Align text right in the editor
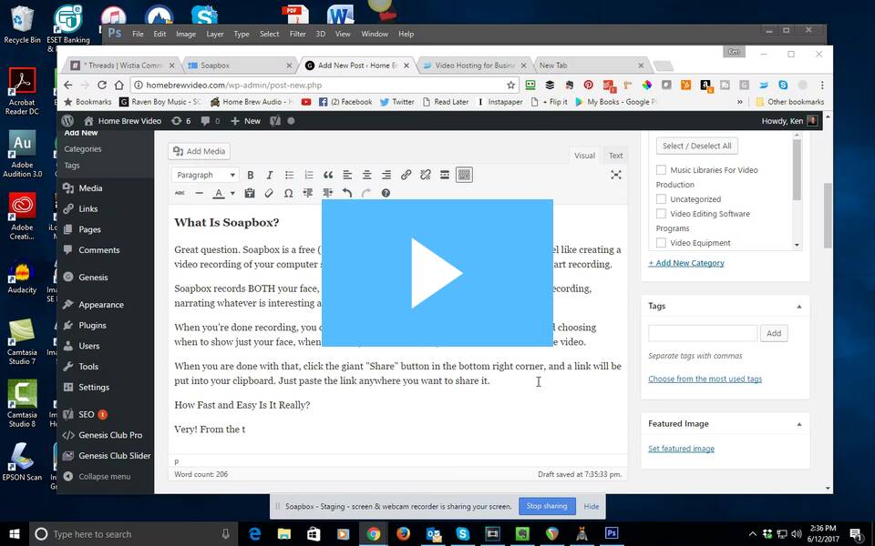Viewport: 875px width, 546px height. [386, 175]
